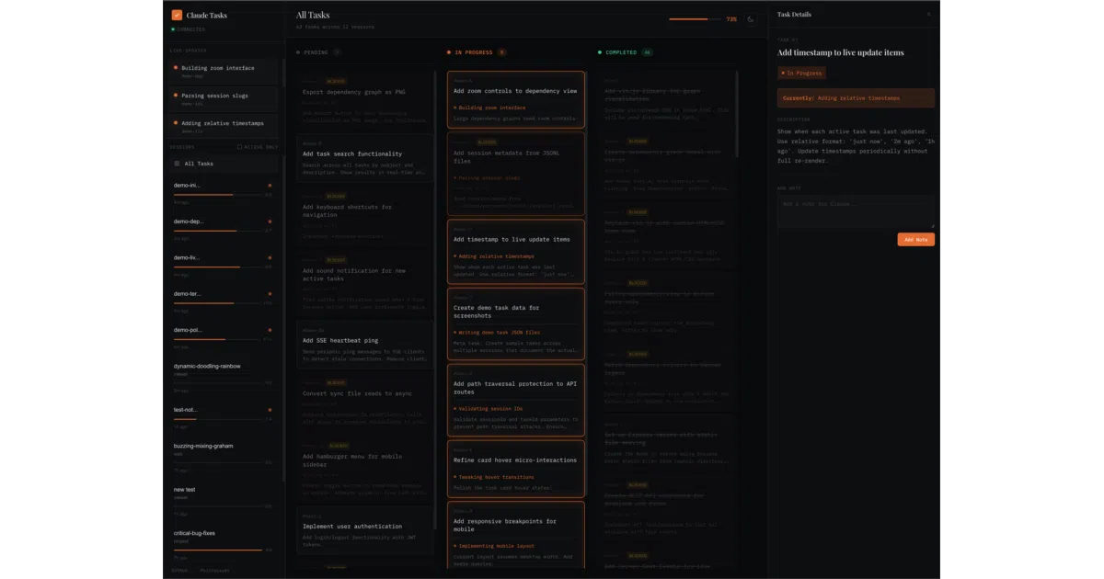The width and height of the screenshot is (1104, 579).
Task: Click active dot on test-not session
Action: tap(270, 410)
